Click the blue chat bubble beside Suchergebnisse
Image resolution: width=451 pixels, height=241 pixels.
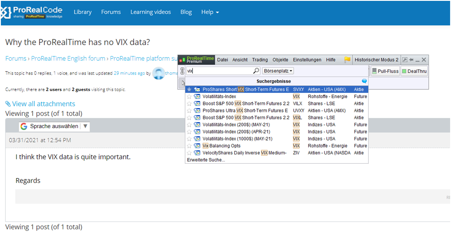click(x=364, y=81)
